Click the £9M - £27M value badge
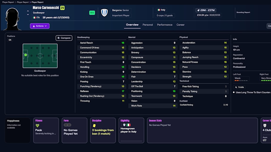 [x=206, y=10]
